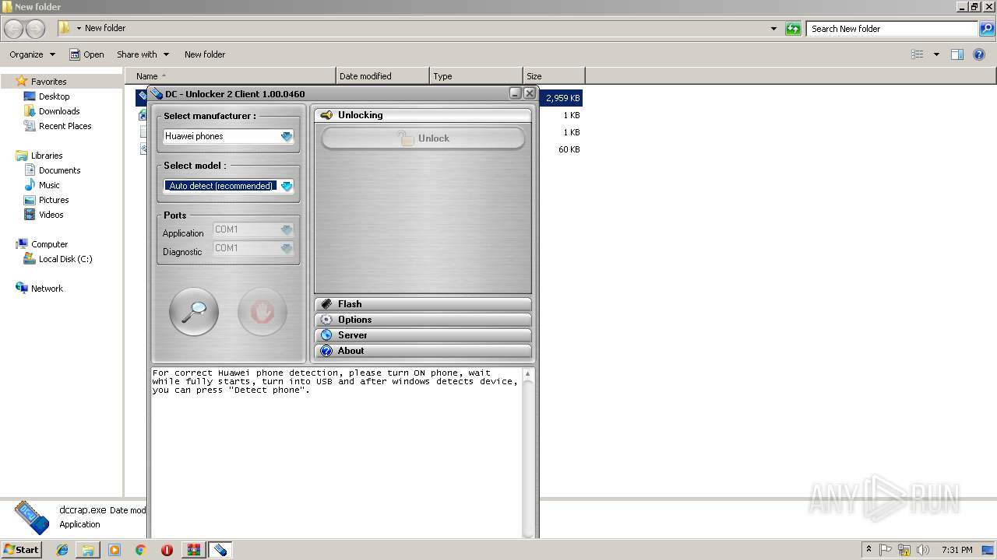Open the Music library
The image size is (997, 560).
(49, 185)
